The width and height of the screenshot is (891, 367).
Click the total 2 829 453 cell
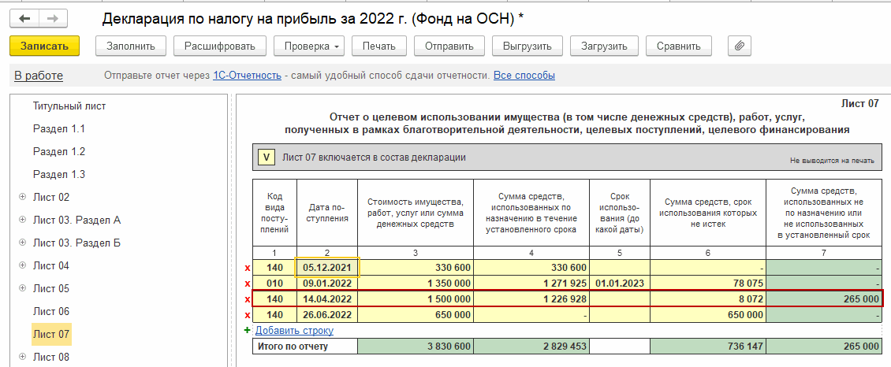coord(531,346)
